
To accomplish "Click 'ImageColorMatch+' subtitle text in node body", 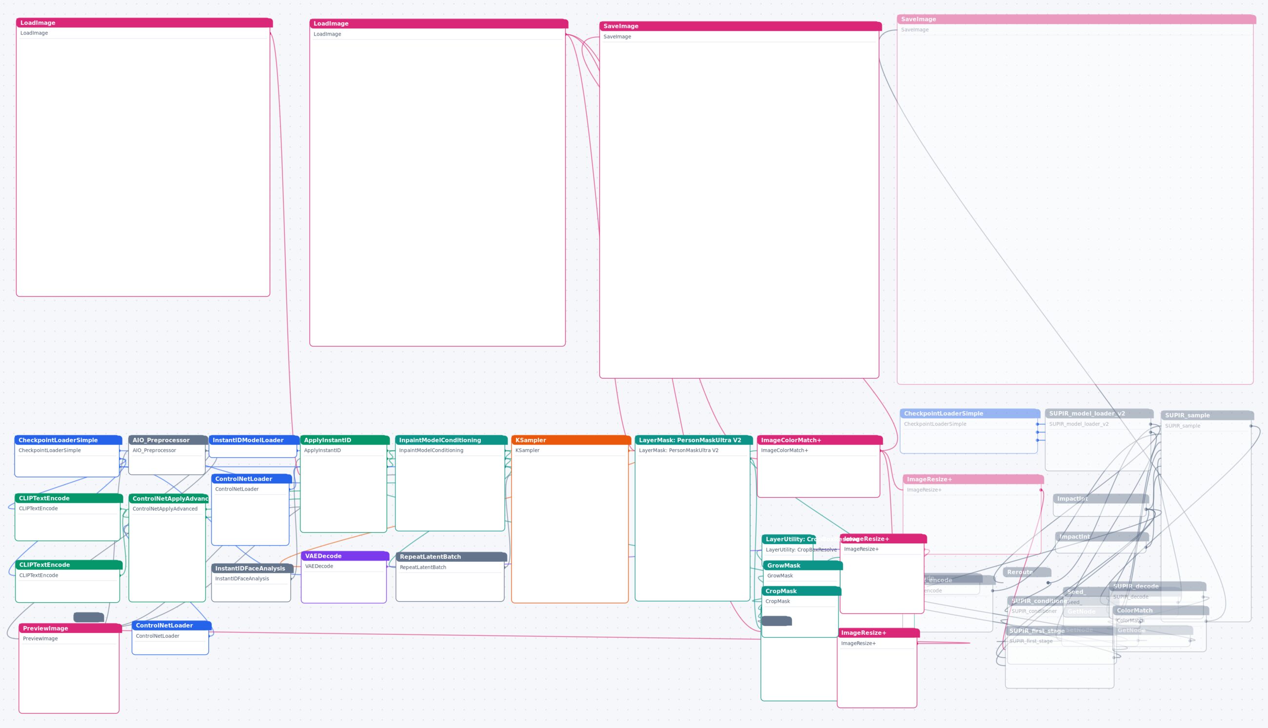I will (785, 451).
